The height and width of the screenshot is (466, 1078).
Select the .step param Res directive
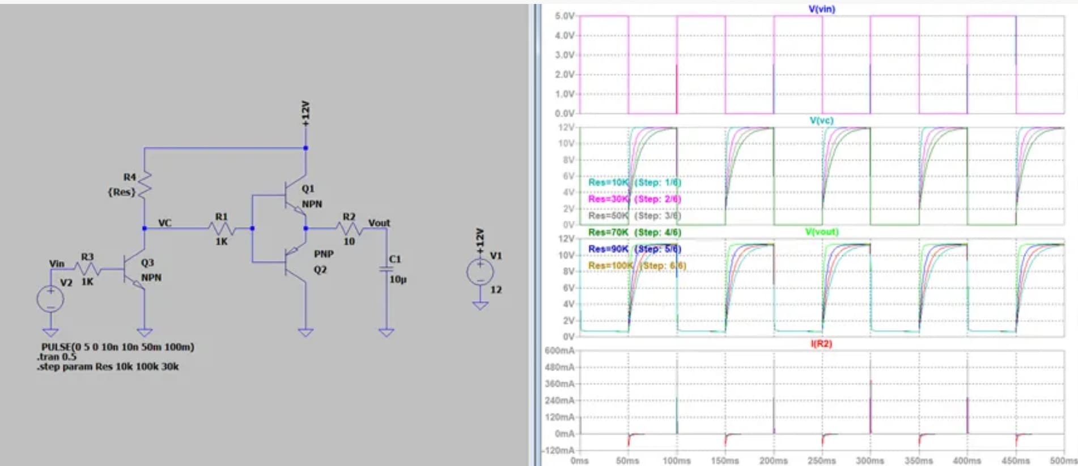(x=108, y=367)
